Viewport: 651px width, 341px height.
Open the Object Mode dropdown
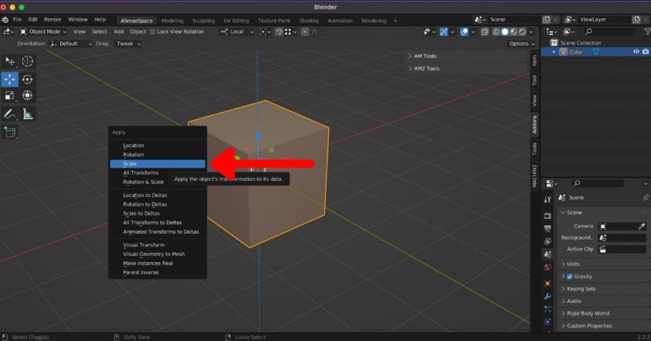43,32
